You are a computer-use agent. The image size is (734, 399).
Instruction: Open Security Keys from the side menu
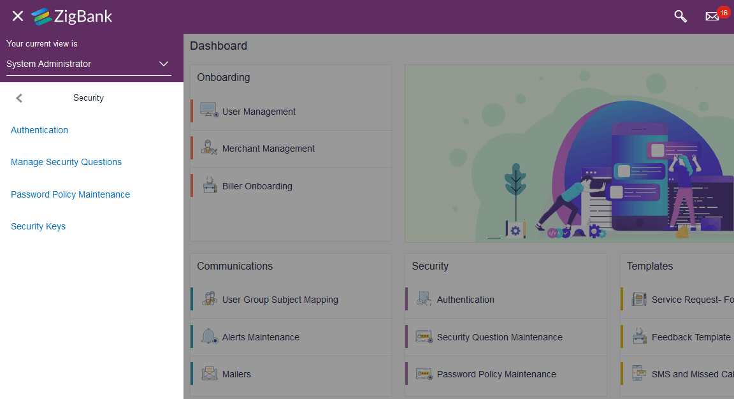pyautogui.click(x=38, y=226)
